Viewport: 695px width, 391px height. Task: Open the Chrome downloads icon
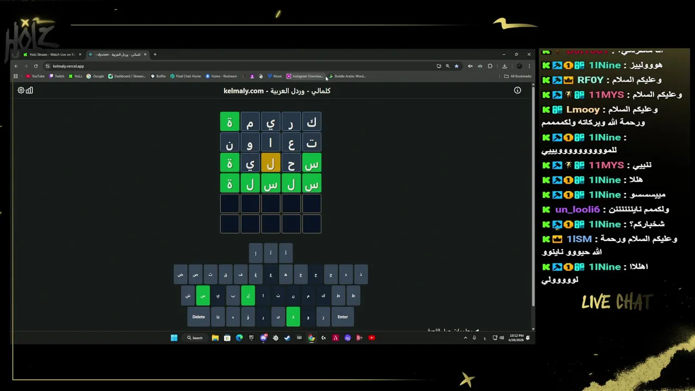click(x=504, y=66)
